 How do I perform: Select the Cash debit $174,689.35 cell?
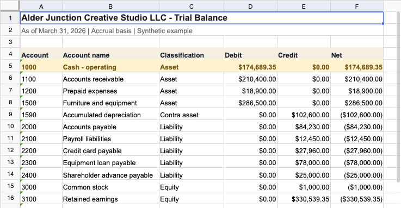251,66
